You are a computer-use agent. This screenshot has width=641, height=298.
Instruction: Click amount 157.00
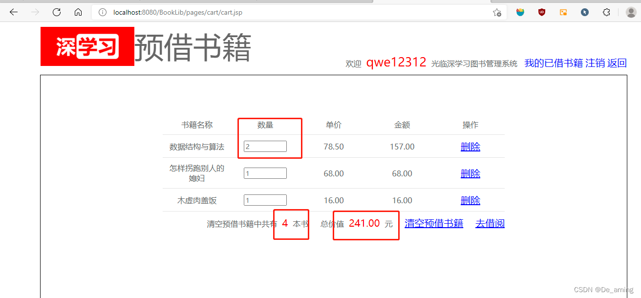coord(402,147)
